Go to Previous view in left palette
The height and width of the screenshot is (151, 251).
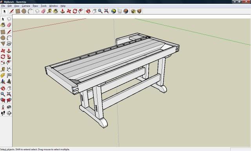(x=3, y=100)
